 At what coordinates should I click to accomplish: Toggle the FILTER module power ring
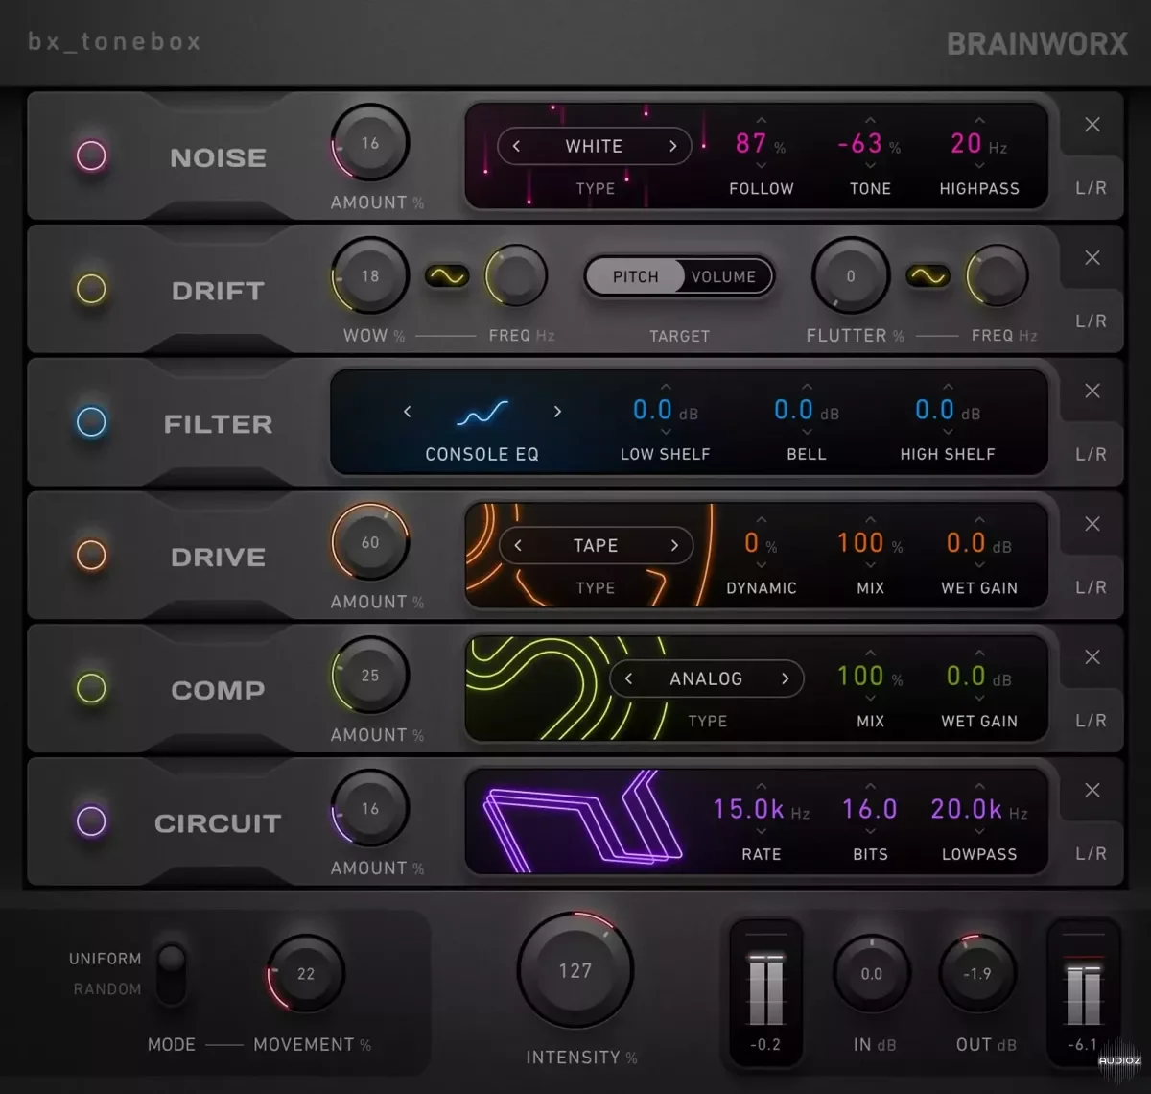click(x=91, y=421)
